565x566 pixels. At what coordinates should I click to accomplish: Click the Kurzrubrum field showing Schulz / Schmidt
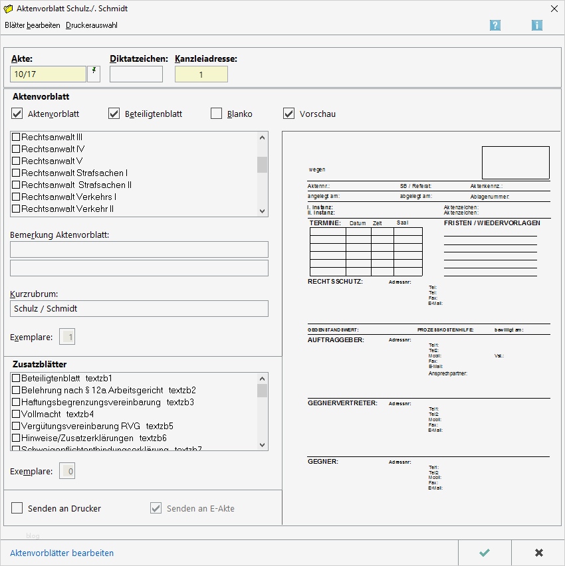click(x=138, y=308)
